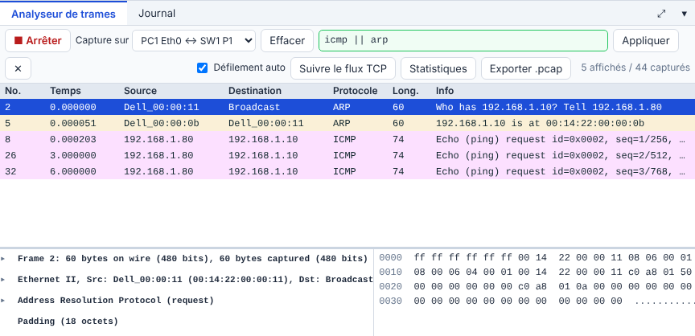Click time value 0.000203
The image size is (695, 336).
point(72,139)
